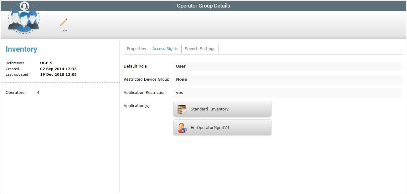Click the OGP-5 reference value

pos(46,63)
